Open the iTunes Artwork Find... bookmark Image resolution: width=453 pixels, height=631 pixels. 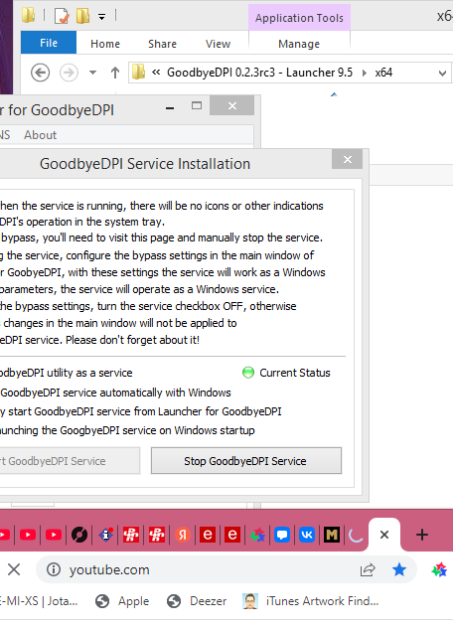tap(311, 601)
